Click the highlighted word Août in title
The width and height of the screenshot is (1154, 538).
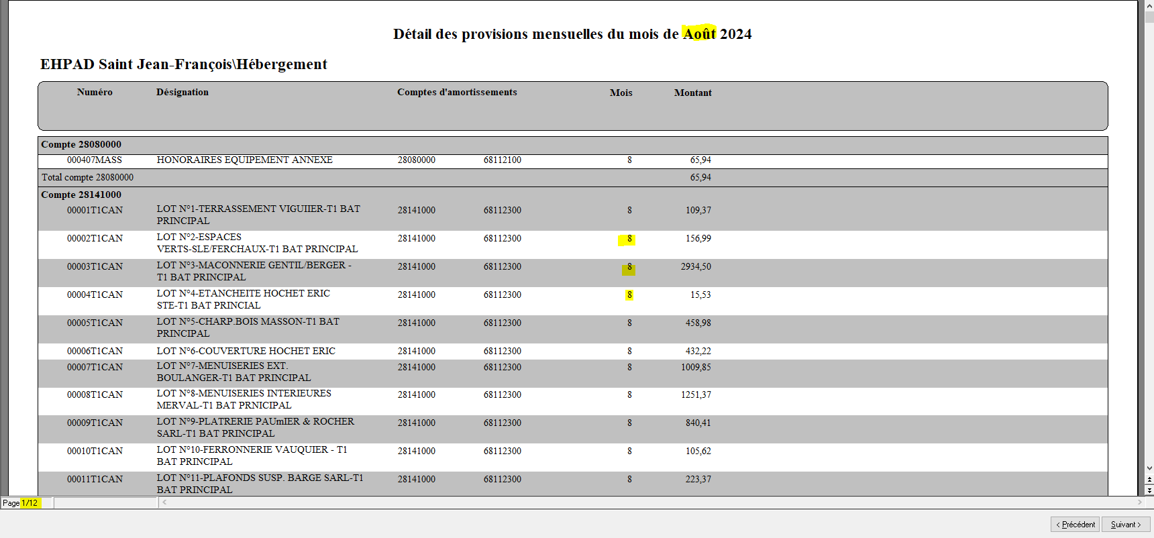point(699,34)
